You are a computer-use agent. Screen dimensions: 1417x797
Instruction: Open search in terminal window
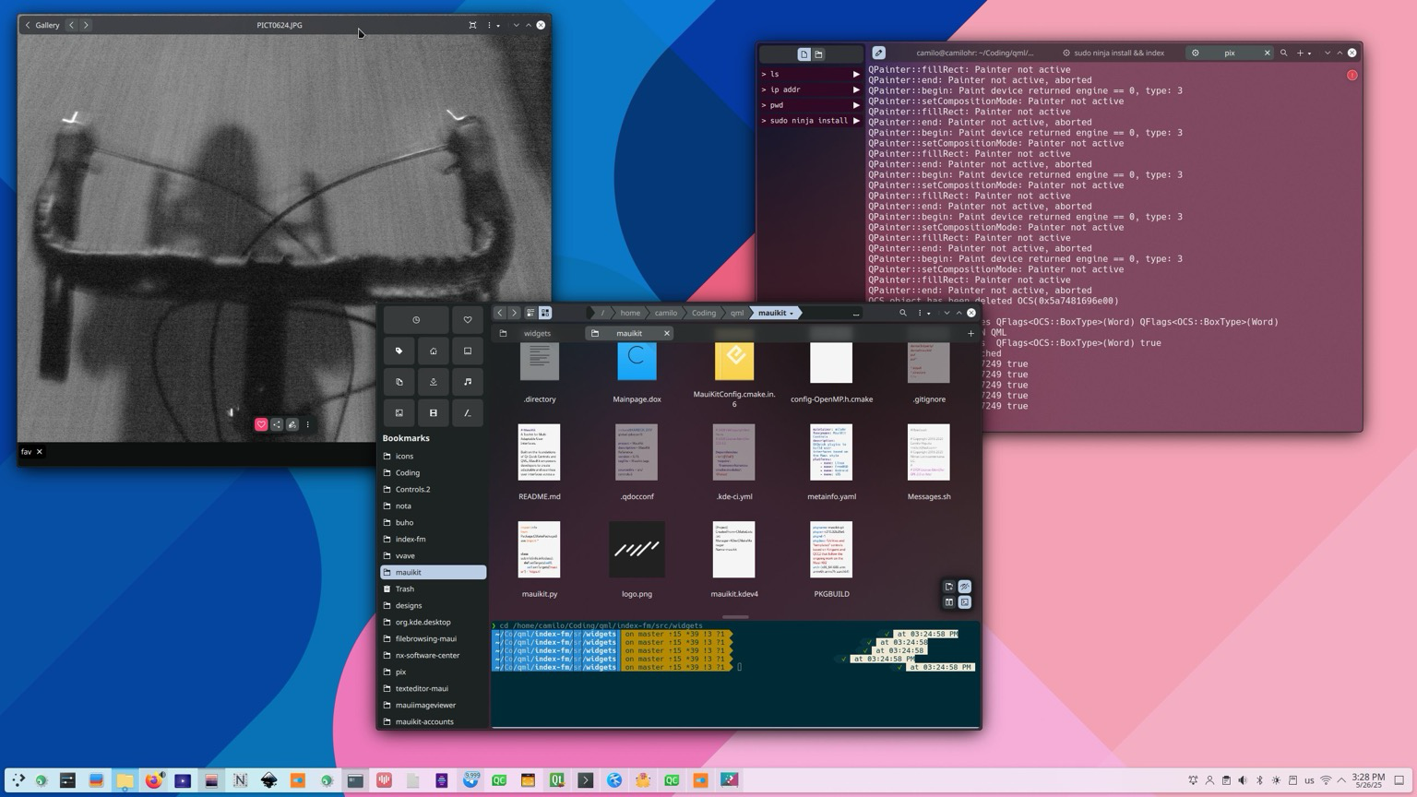[x=1283, y=53]
